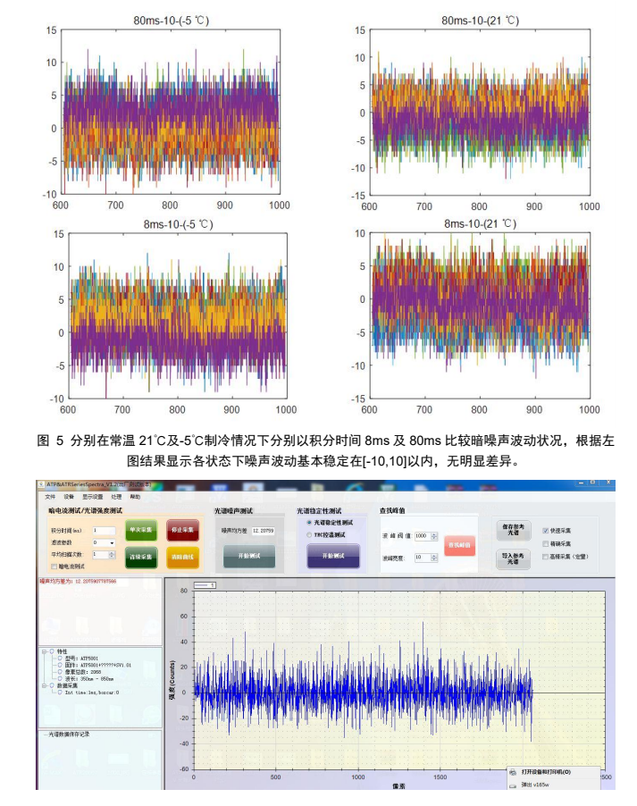Click 开始测试 under 光谱噪声测试
This screenshot has height=806, width=637.
tap(248, 556)
